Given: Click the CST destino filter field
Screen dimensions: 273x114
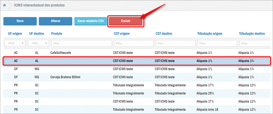Looking at the screenshot, I should pyautogui.click(x=175, y=43).
